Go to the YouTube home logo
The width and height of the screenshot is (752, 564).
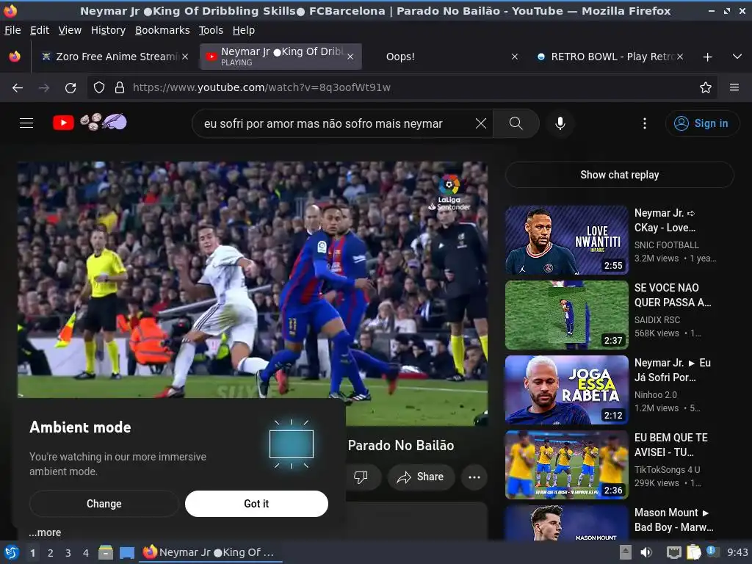[63, 123]
